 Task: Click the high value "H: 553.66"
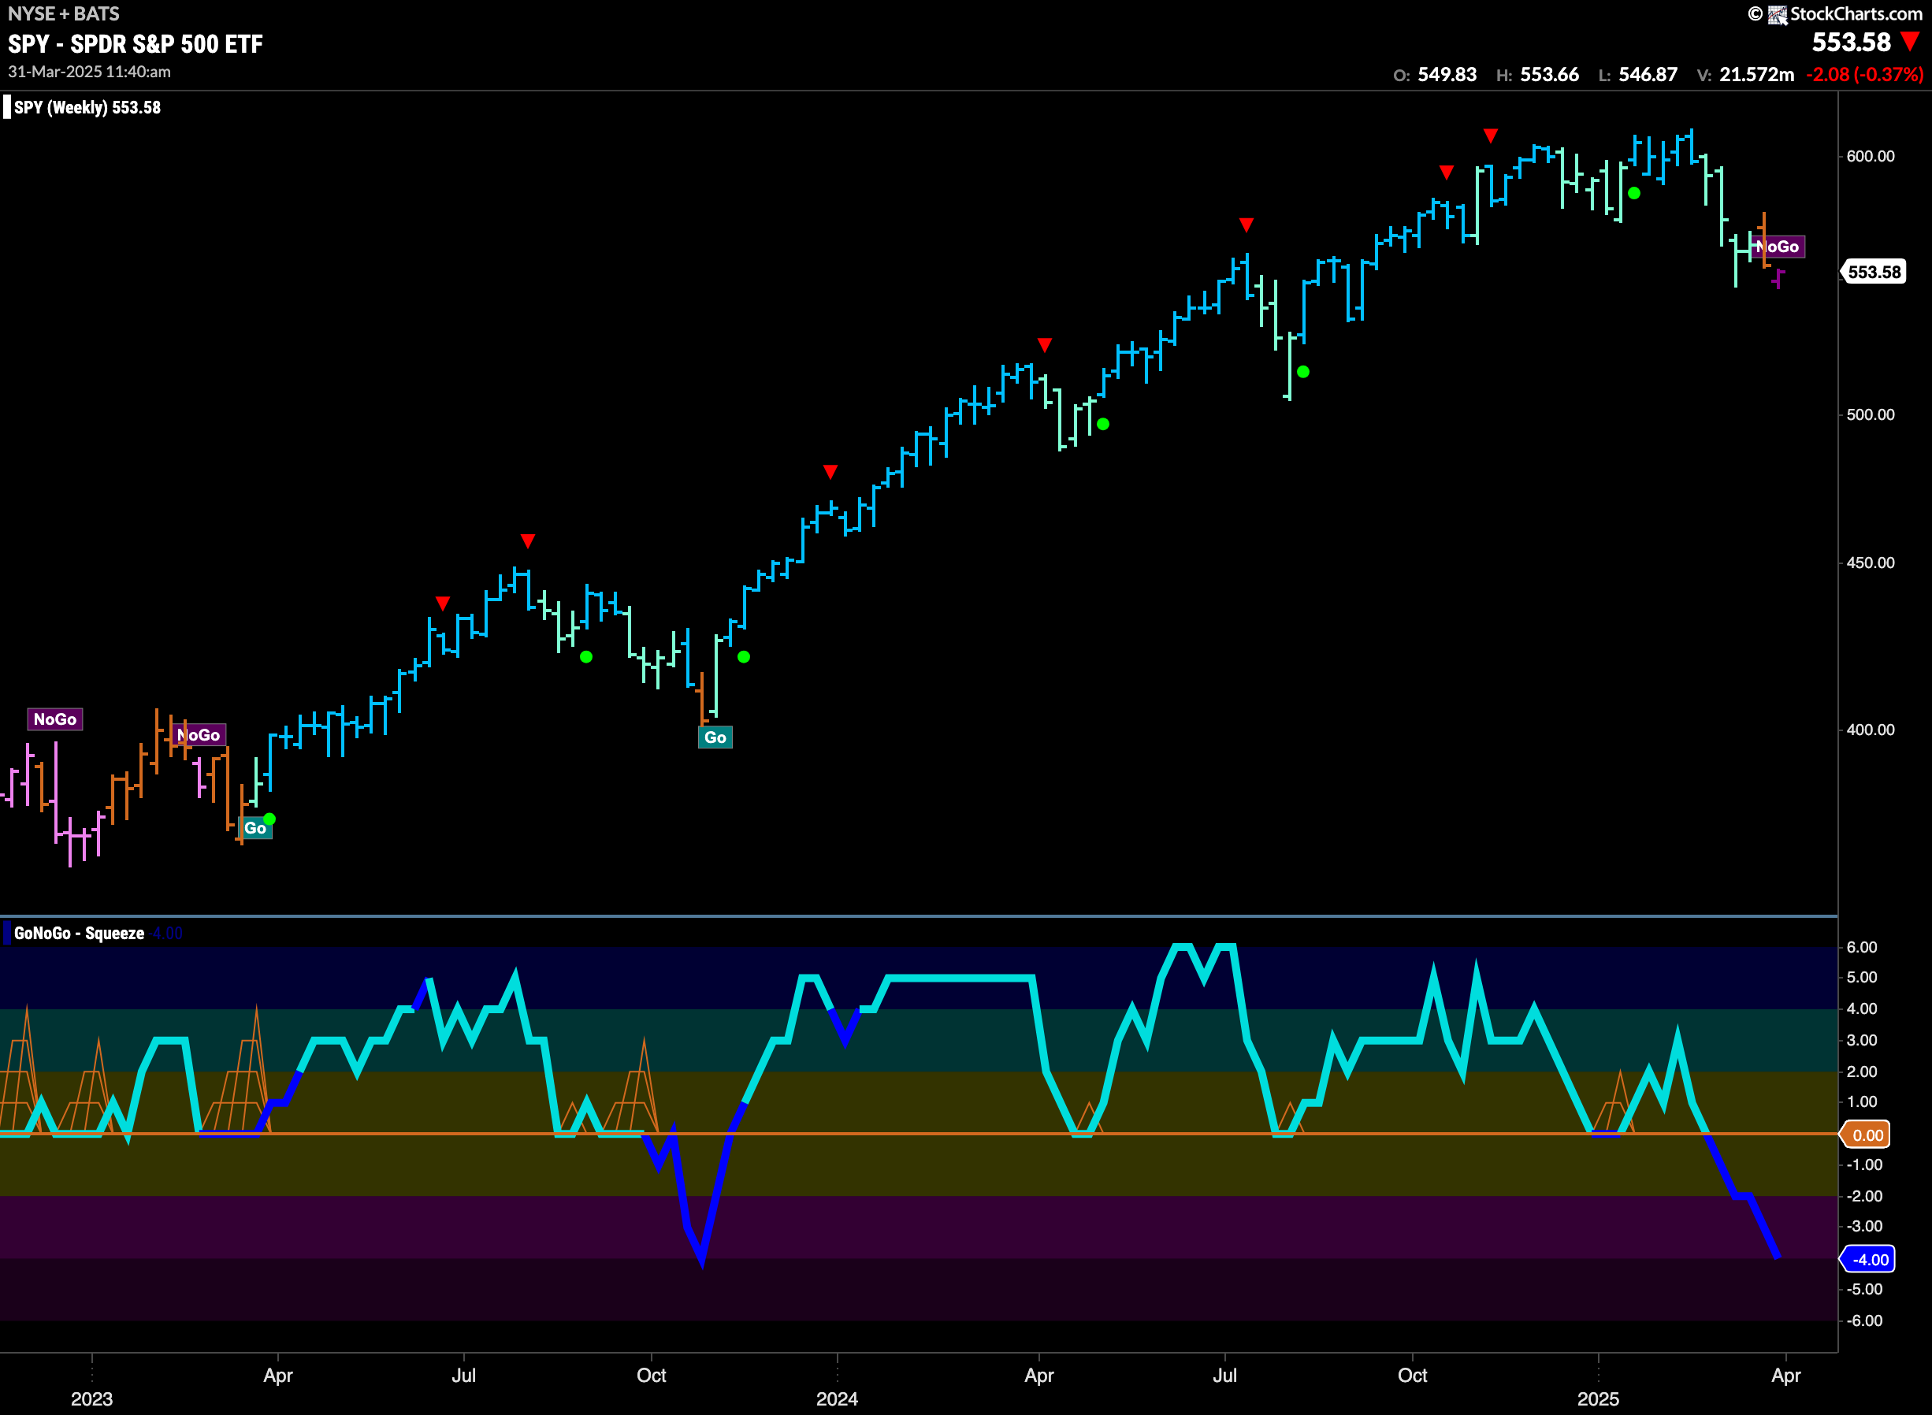[1537, 75]
